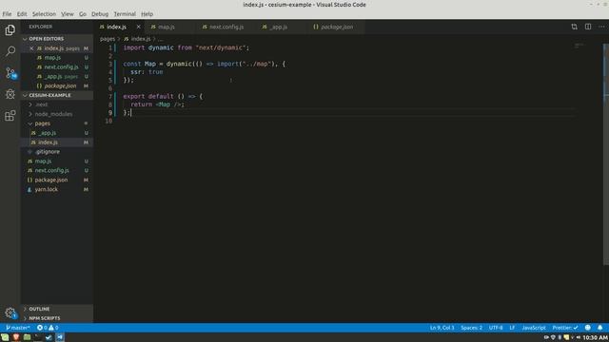Change end of line sequence LF
This screenshot has height=342, width=609.
tap(512, 328)
